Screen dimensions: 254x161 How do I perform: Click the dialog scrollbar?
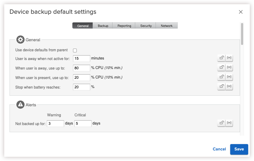click(242, 34)
